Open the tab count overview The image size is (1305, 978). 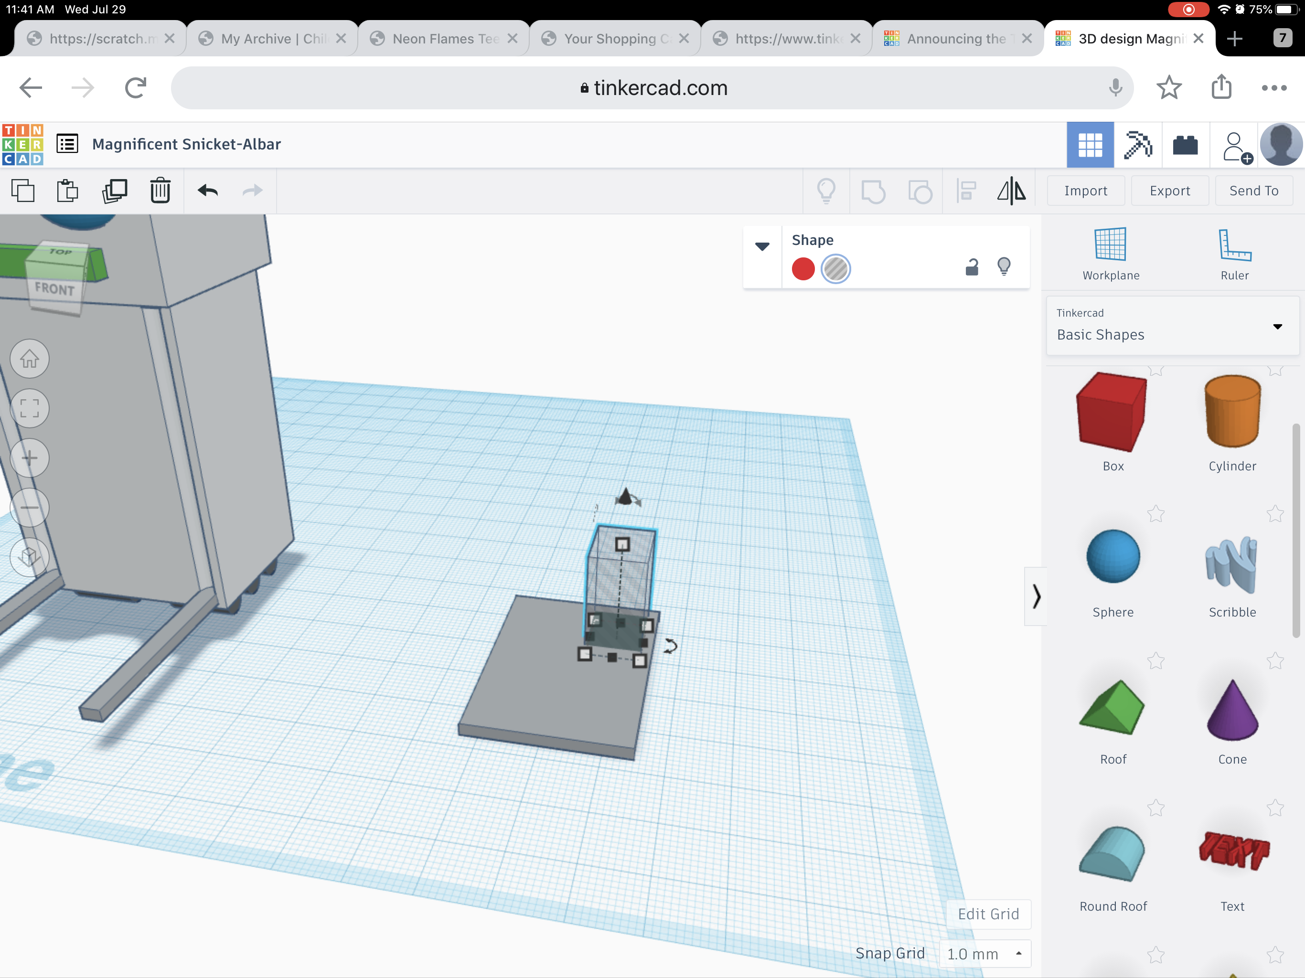click(1282, 38)
